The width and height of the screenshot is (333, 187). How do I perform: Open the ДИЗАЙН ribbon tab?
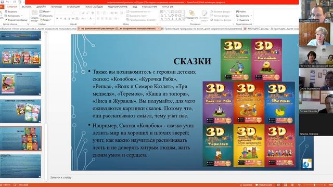point(41,7)
